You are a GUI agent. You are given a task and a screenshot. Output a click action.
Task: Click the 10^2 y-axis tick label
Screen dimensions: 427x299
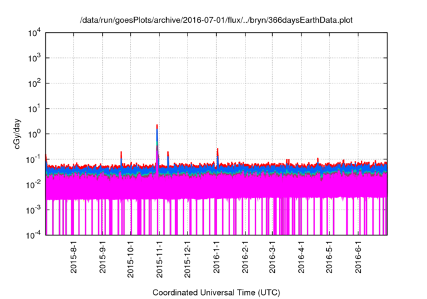pyautogui.click(x=34, y=83)
